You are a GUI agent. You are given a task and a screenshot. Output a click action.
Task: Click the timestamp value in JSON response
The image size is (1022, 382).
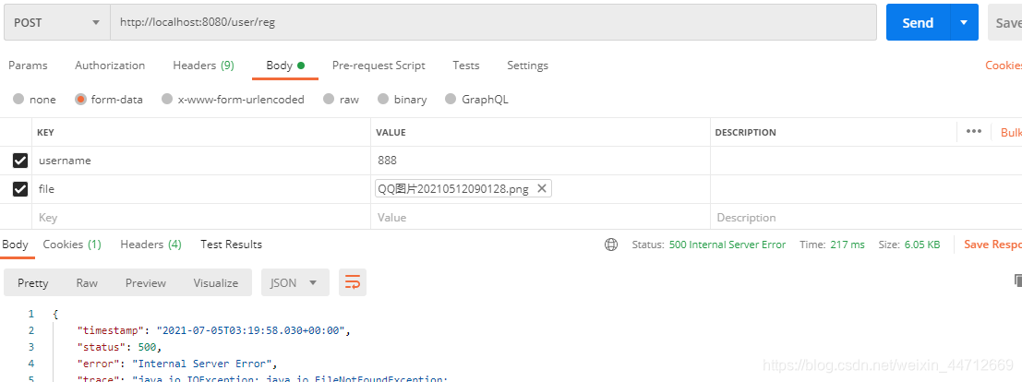tap(249, 330)
